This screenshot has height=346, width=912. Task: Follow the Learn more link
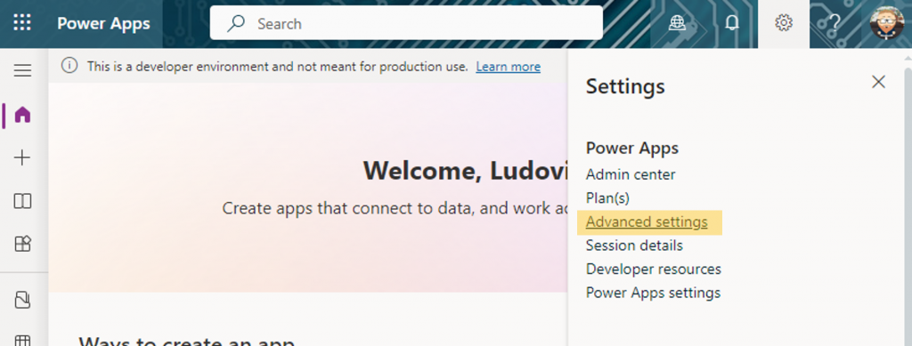508,67
